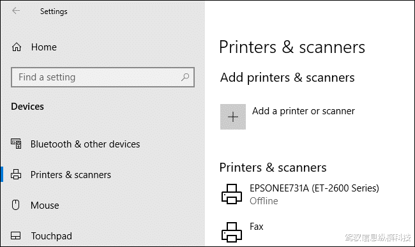Click Add a printer or scanner text
The width and height of the screenshot is (415, 247).
(x=303, y=111)
